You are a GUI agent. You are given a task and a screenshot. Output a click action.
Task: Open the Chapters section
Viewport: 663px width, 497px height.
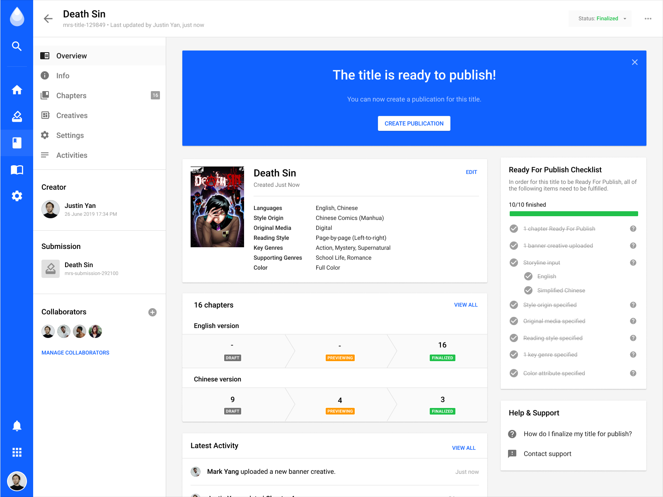(x=71, y=96)
